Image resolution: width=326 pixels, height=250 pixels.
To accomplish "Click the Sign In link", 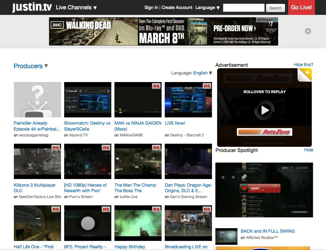I will click(151, 8).
